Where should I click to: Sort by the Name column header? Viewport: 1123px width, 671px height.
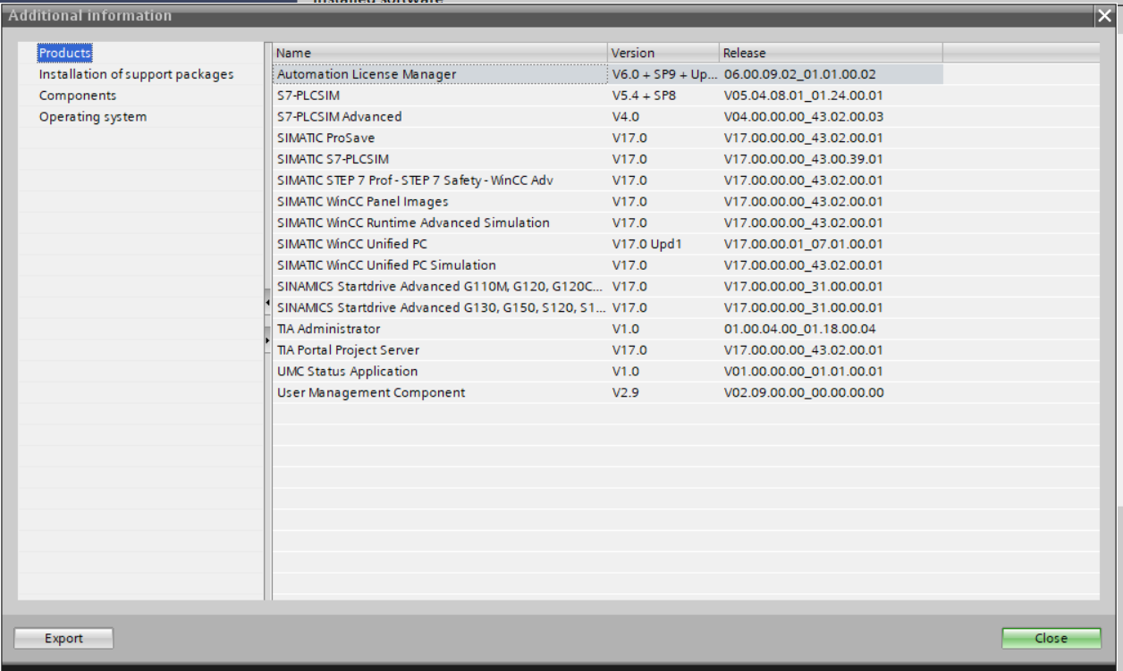pyautogui.click(x=440, y=53)
